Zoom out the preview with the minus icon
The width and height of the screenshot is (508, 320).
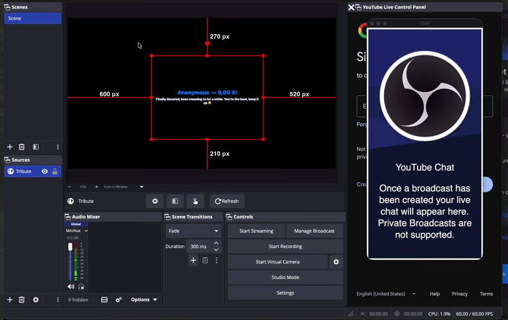pyautogui.click(x=69, y=187)
